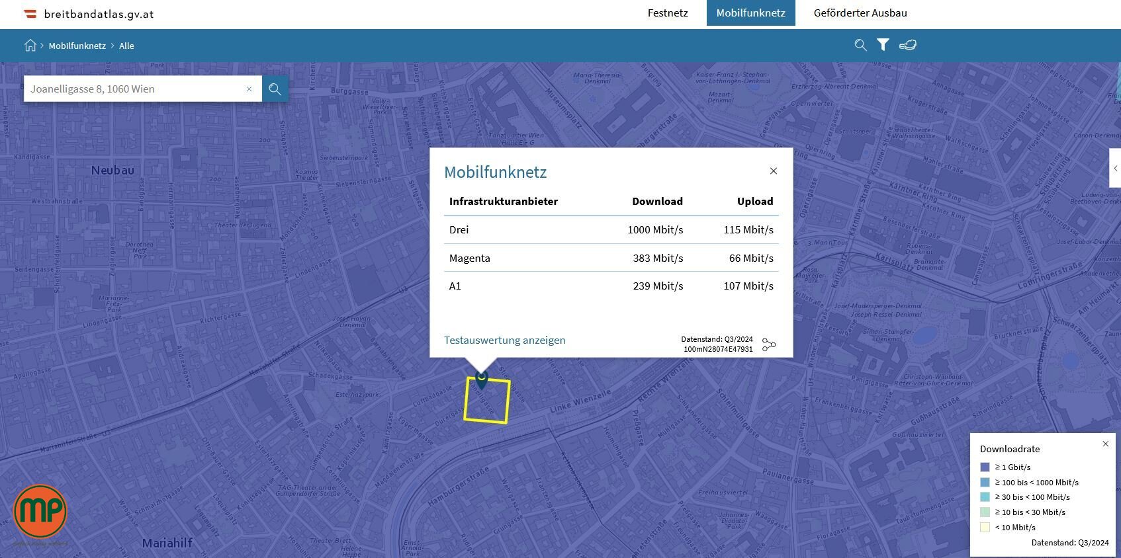The height and width of the screenshot is (558, 1121).
Task: Click Datenstand: Q3/2024 in the legend
Action: (1070, 543)
